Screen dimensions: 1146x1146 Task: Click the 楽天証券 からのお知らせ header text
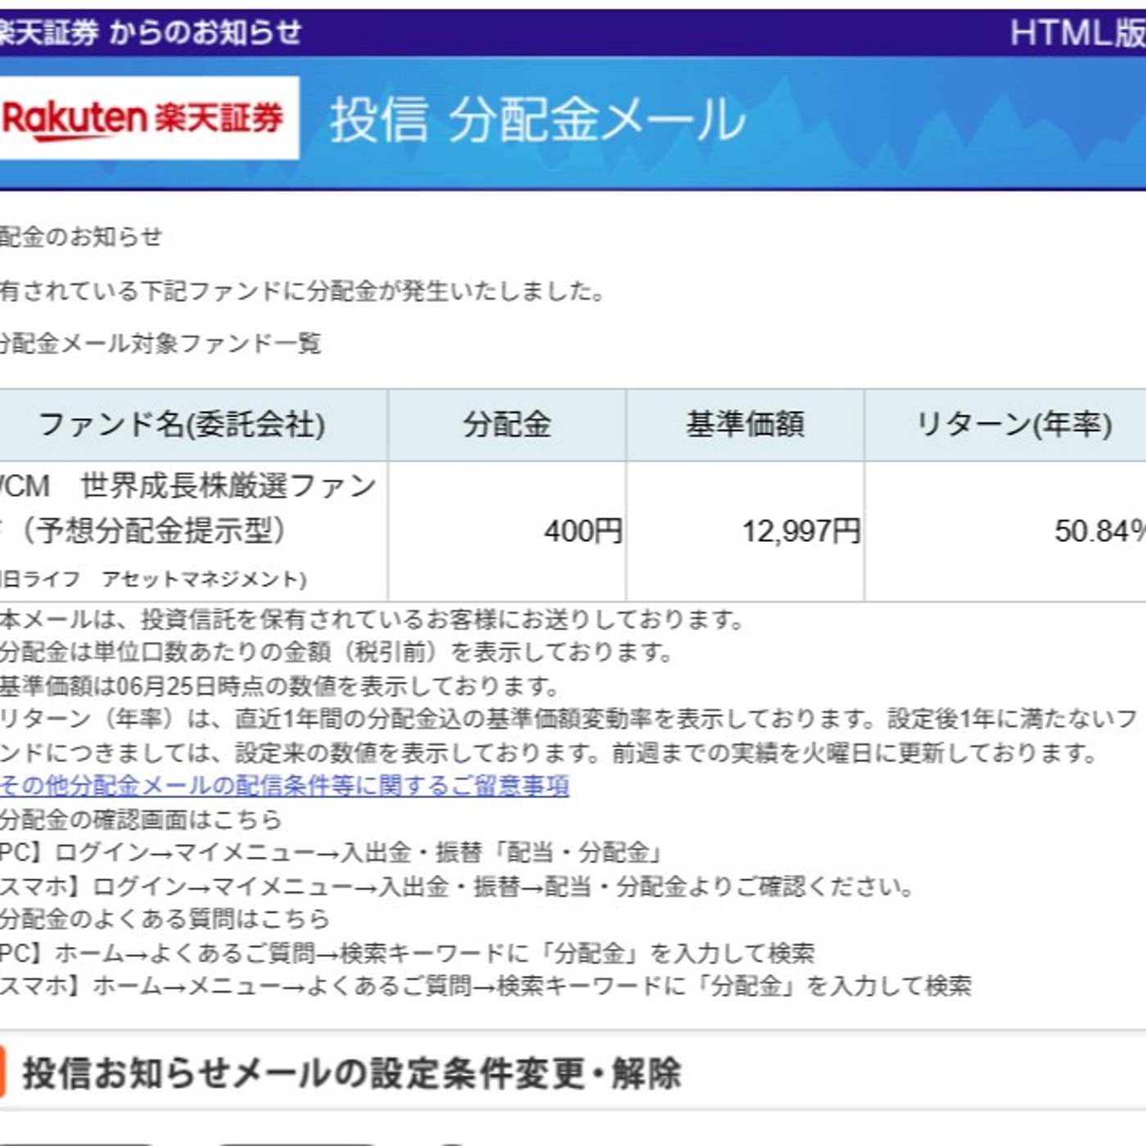pos(150,33)
